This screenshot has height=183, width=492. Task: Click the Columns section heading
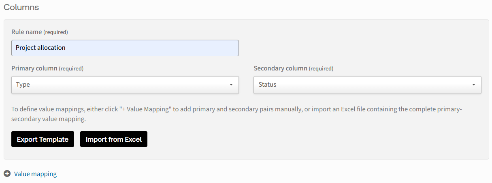tap(21, 7)
